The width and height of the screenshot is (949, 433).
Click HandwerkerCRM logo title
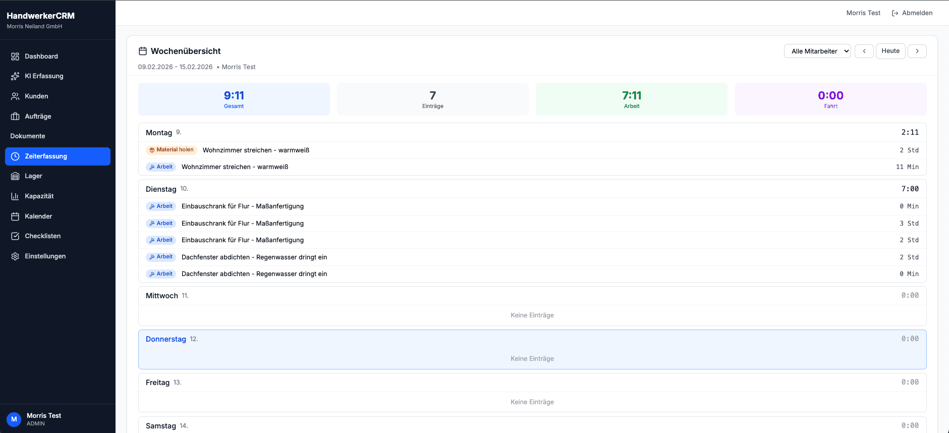40,16
